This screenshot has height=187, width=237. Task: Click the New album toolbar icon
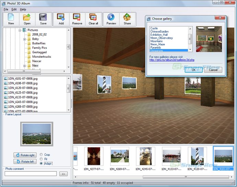(11, 19)
